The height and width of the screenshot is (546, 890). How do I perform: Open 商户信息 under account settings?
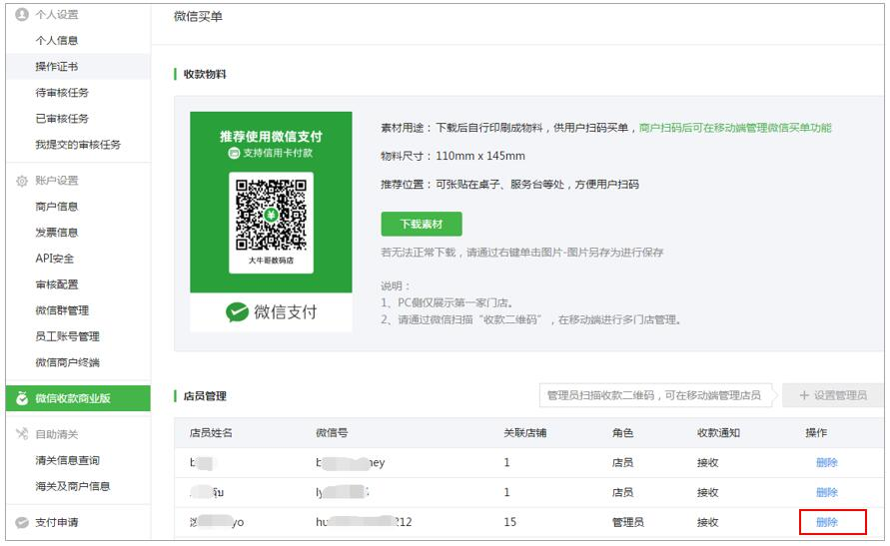(x=57, y=207)
